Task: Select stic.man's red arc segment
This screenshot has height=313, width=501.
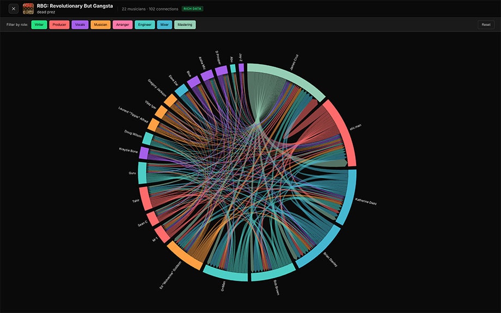Action: tap(344, 130)
